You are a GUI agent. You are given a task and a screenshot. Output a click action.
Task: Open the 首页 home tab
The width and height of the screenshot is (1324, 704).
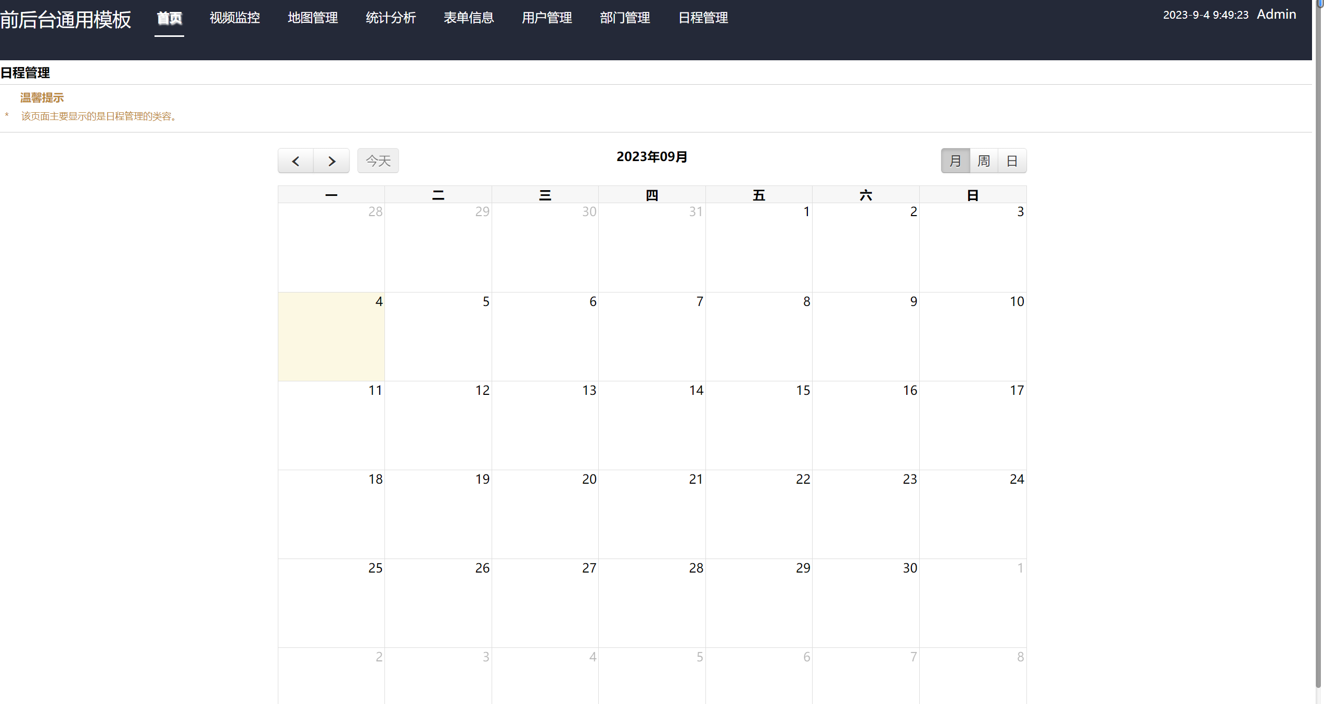[x=169, y=18]
